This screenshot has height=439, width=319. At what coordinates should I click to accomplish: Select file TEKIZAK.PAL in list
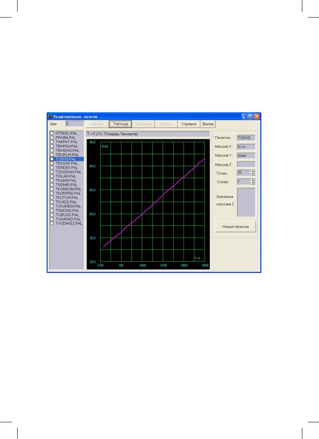pos(67,163)
